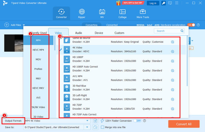This screenshot has width=205, height=132.
Task: Open settings gear for Same as source
Action: coord(172,42)
